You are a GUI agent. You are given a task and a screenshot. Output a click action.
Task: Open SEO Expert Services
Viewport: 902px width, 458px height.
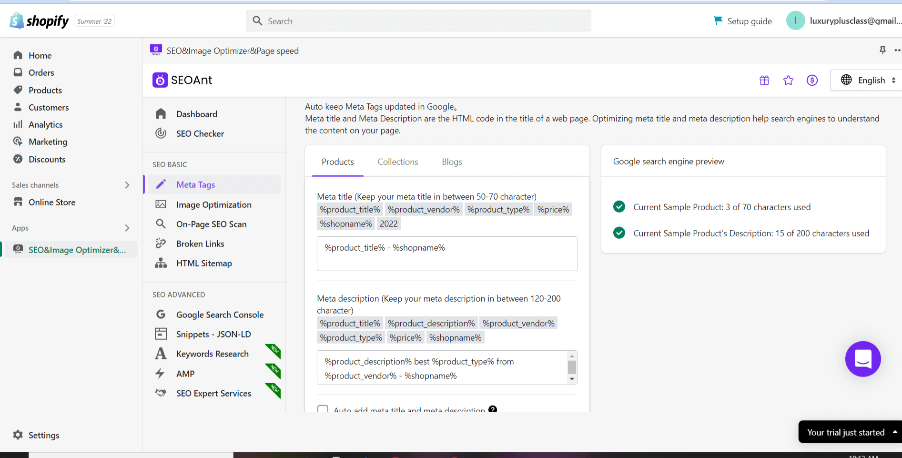(213, 393)
